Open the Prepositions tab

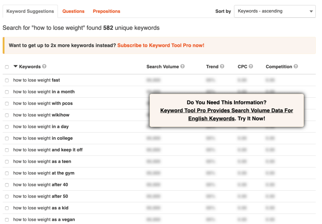click(106, 11)
